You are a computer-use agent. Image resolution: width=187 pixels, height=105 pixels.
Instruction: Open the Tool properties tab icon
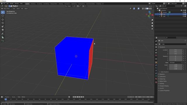[156, 41]
